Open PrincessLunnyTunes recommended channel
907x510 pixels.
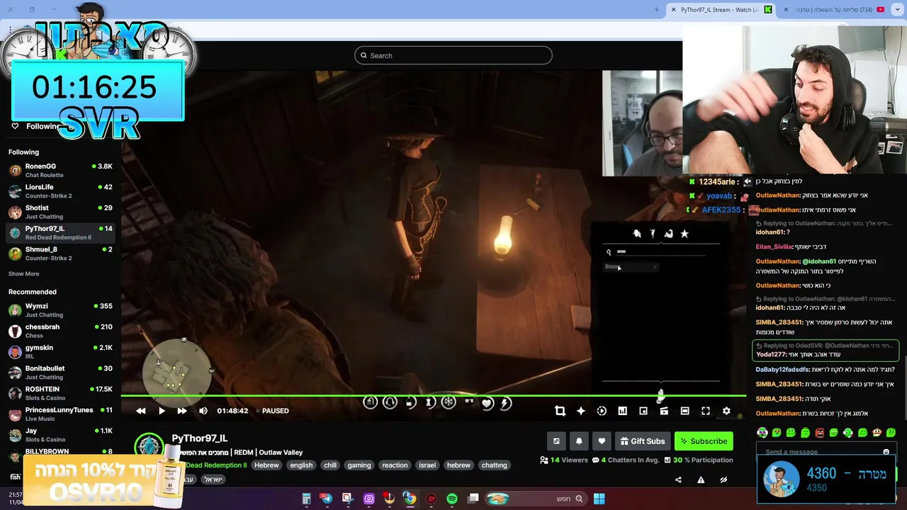(x=60, y=414)
